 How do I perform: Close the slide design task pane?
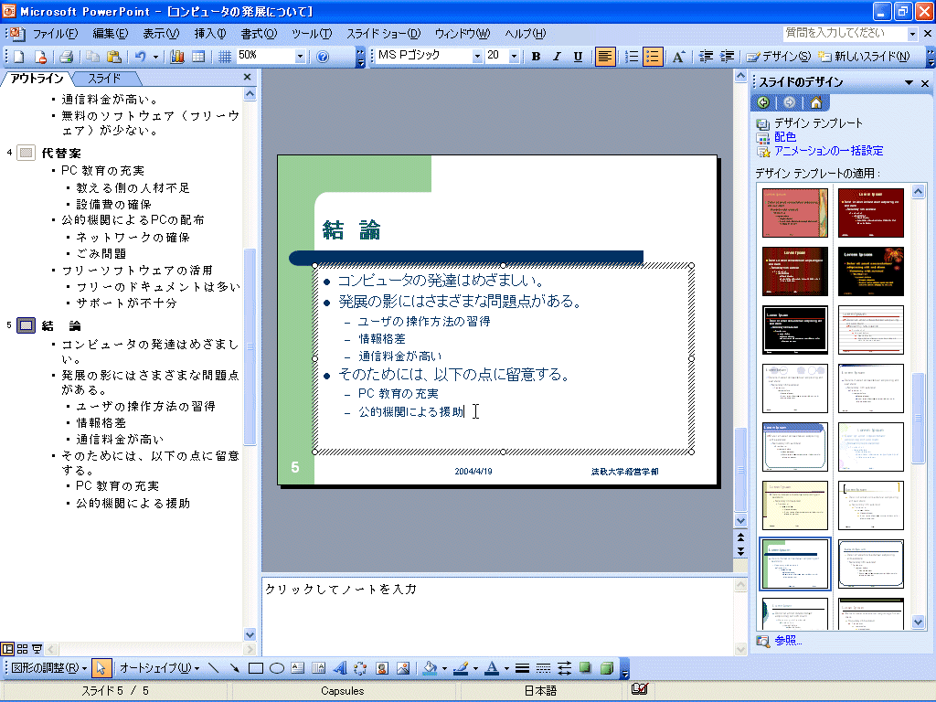click(925, 83)
